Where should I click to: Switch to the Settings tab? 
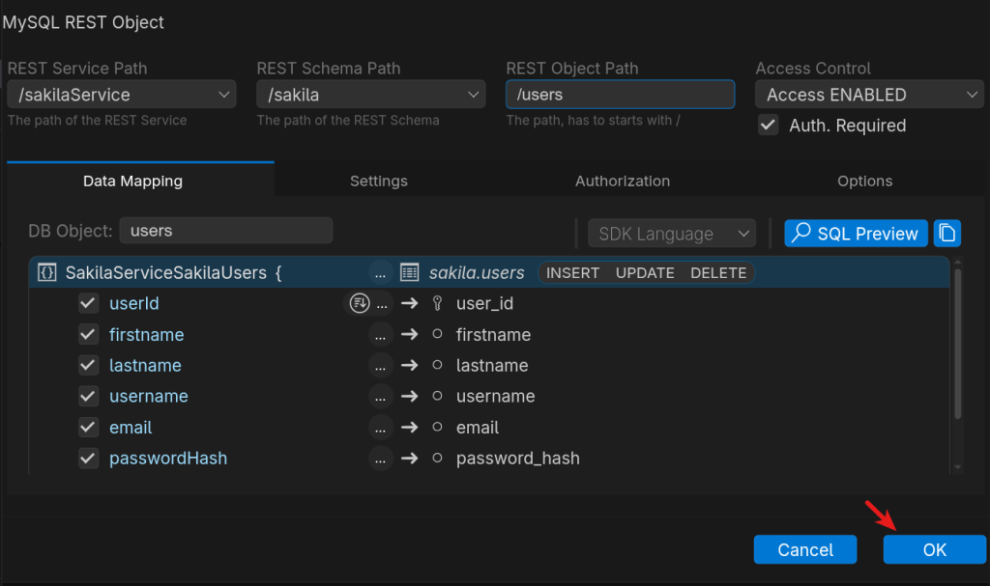click(x=378, y=181)
